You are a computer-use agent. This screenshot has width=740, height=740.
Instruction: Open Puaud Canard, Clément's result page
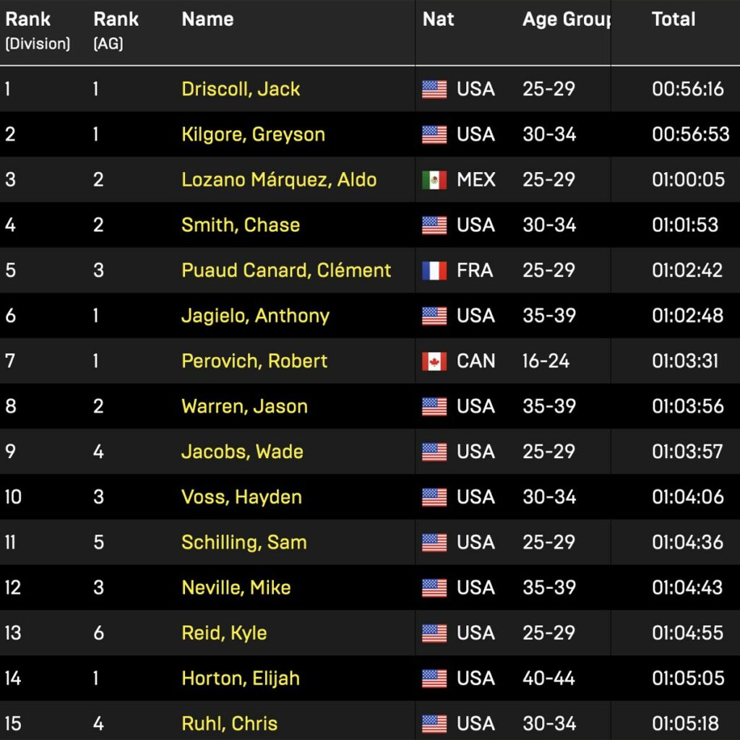pyautogui.click(x=286, y=270)
